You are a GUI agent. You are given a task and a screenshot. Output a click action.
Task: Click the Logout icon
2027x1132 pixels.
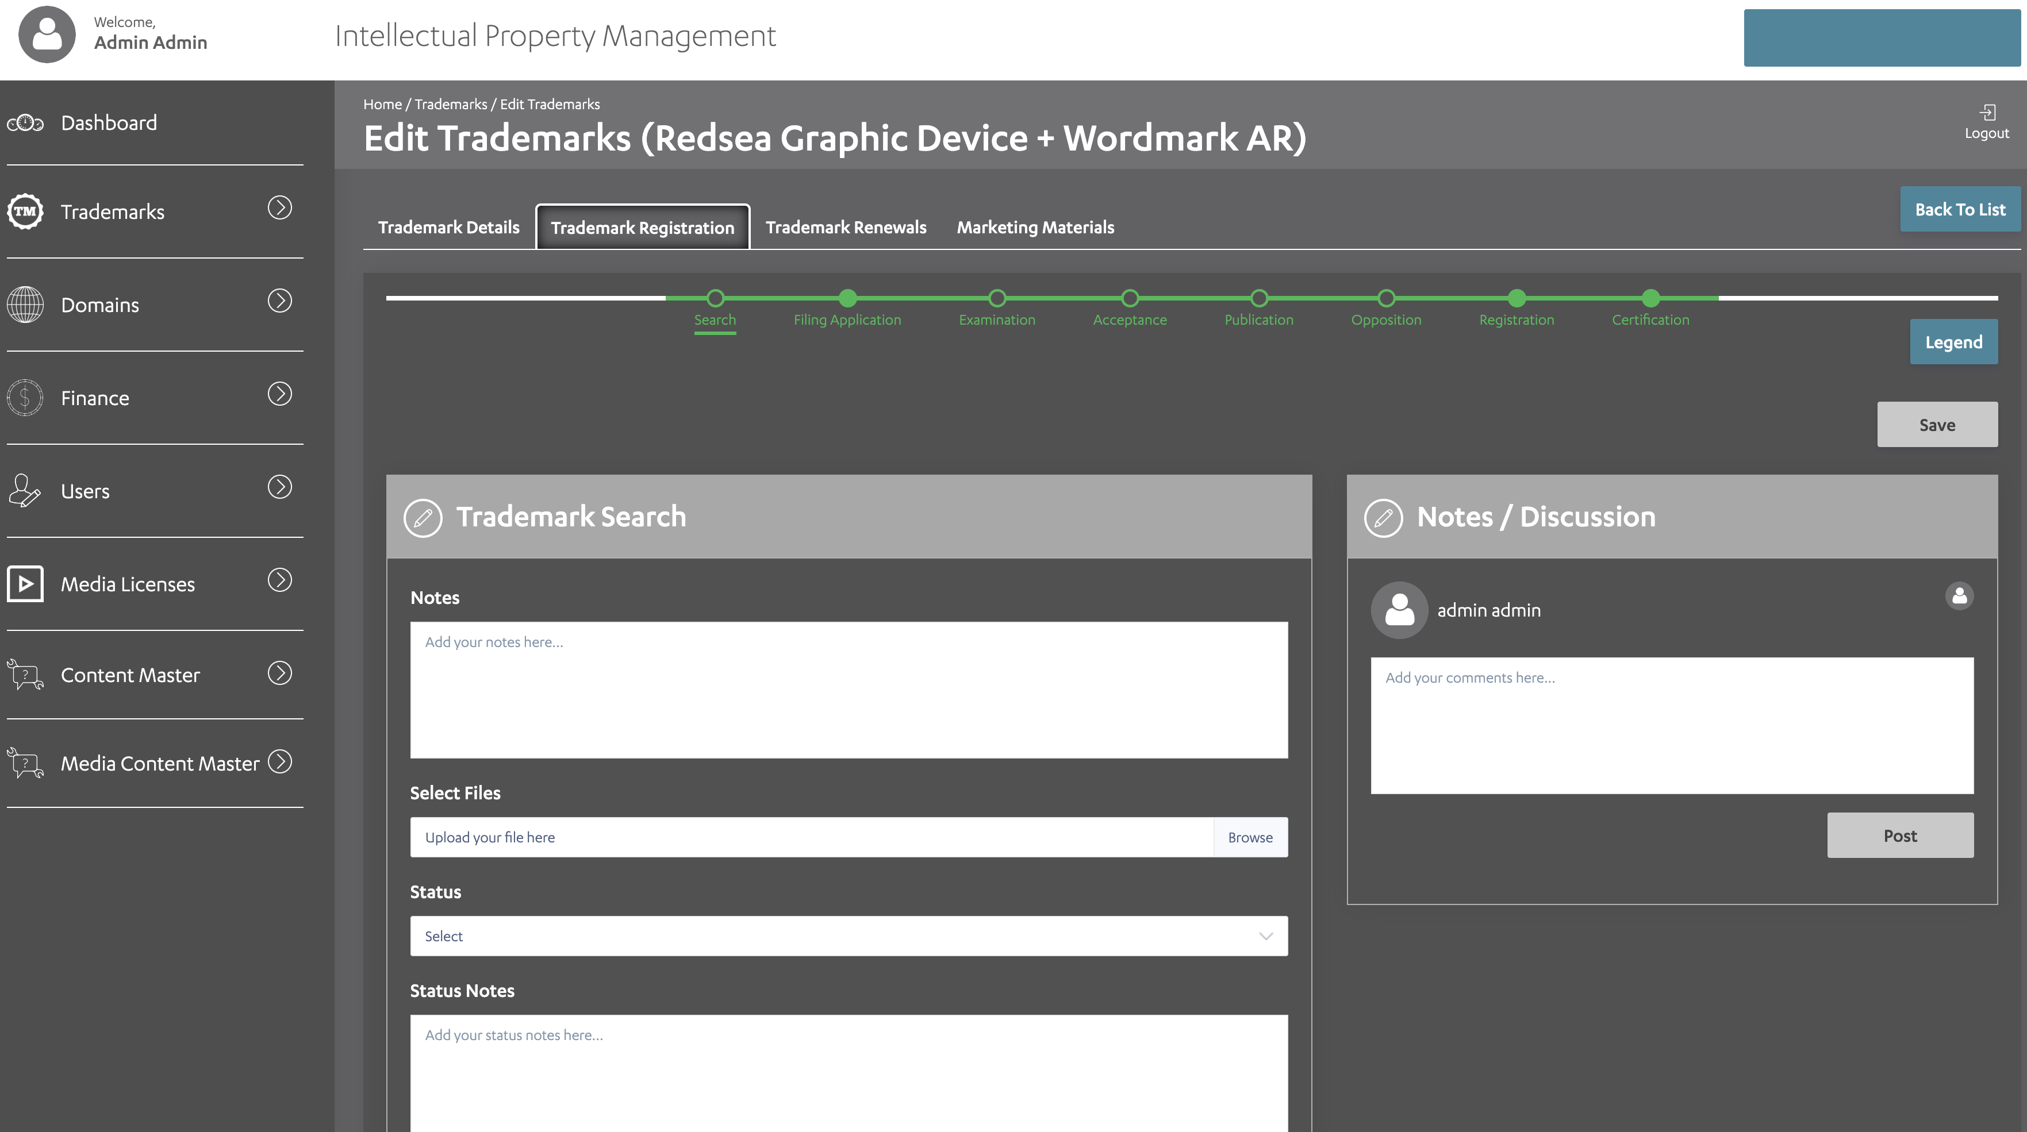[1987, 113]
